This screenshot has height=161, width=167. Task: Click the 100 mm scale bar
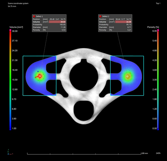84,153
